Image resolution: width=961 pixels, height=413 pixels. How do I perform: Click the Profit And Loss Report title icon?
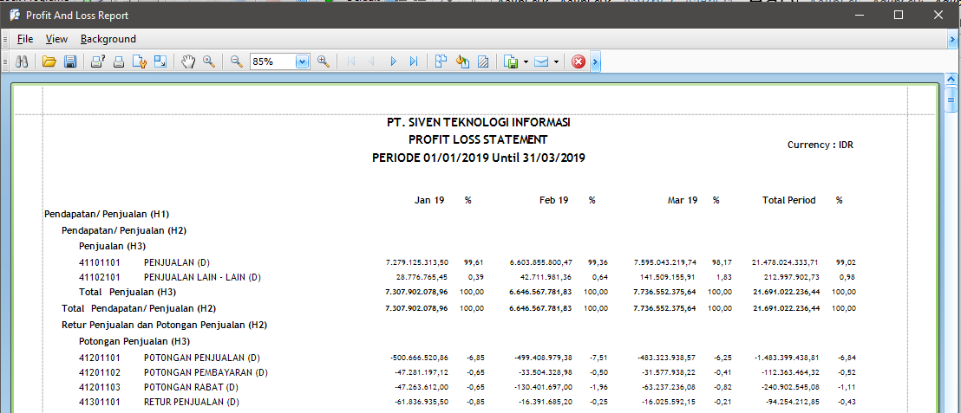coord(14,16)
